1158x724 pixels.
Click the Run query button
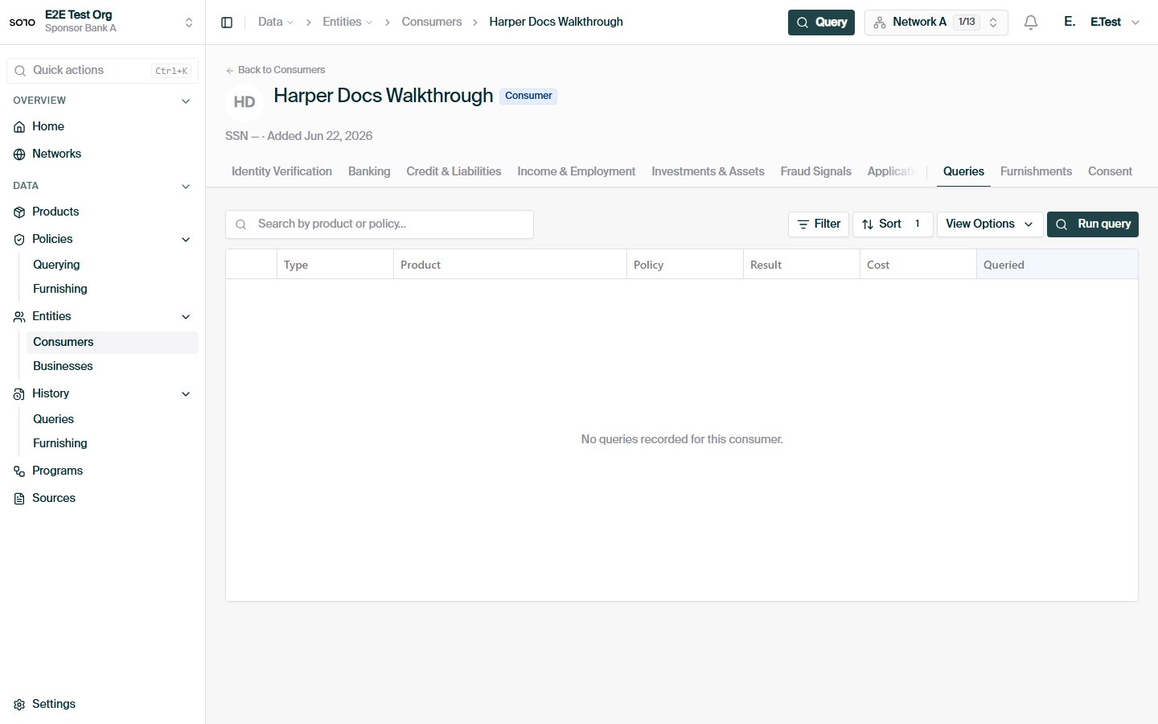click(x=1093, y=224)
